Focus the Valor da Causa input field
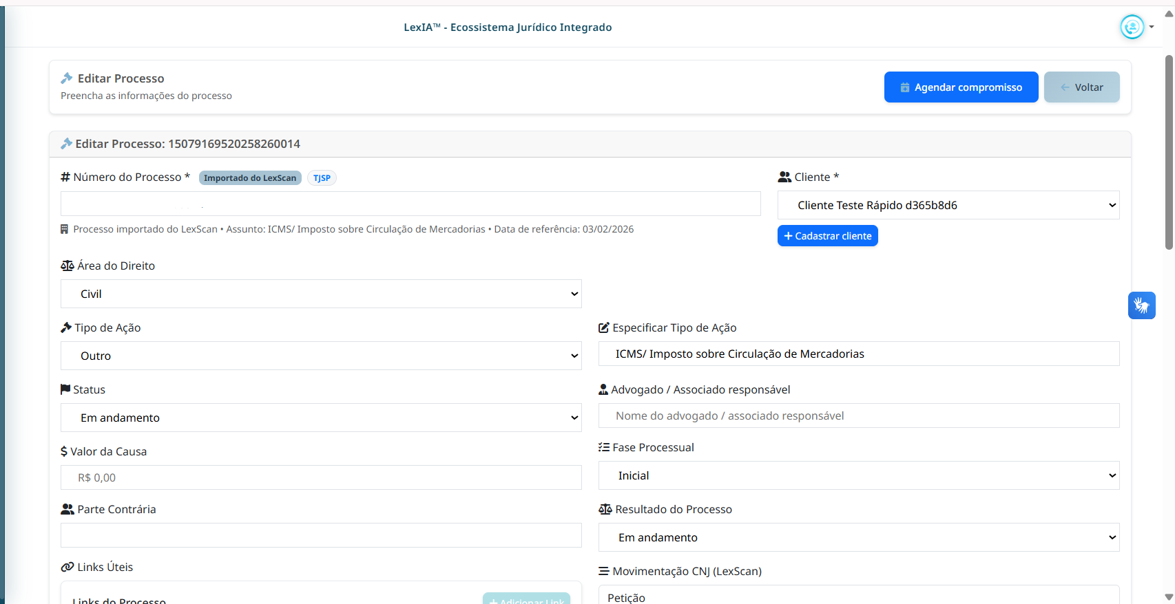 click(321, 477)
